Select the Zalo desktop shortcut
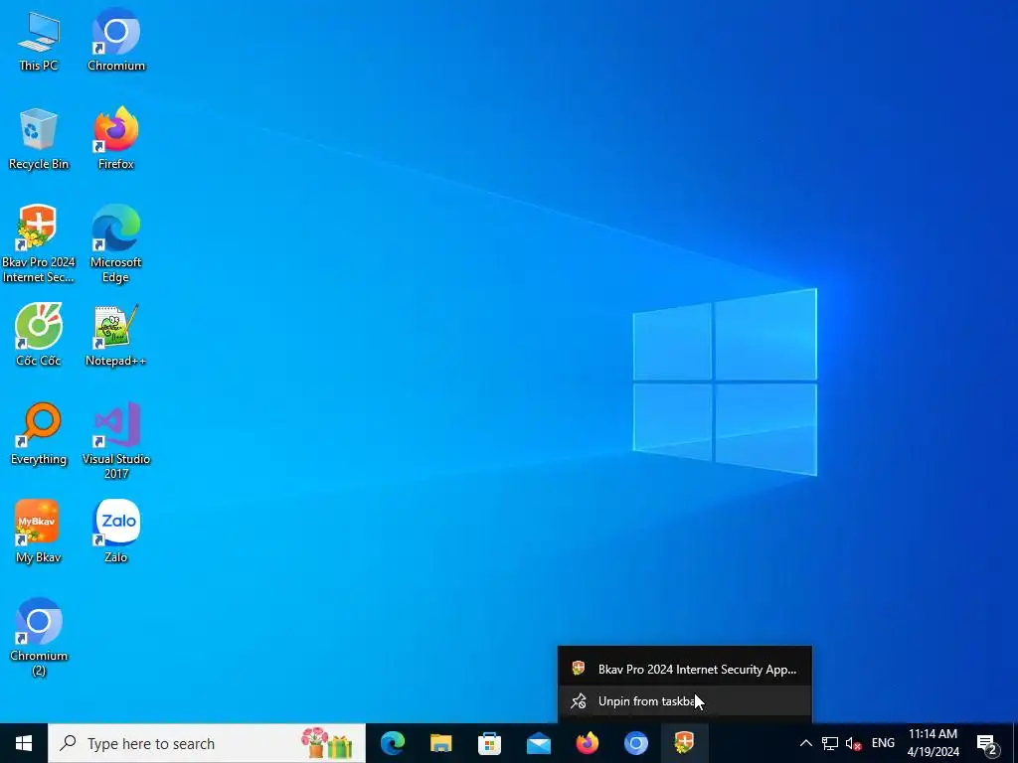Viewport: 1018px width, 763px height. pos(116,533)
